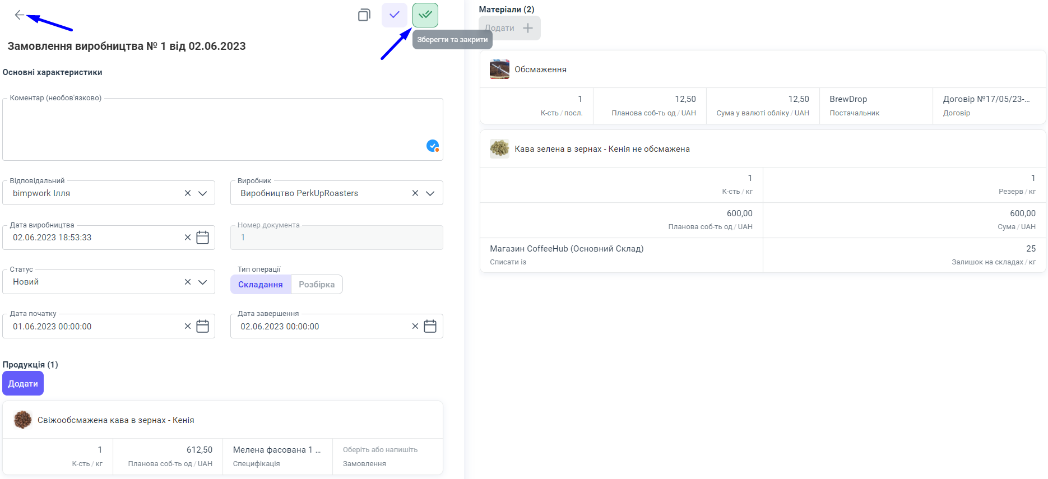Select Складання operation type

point(261,285)
